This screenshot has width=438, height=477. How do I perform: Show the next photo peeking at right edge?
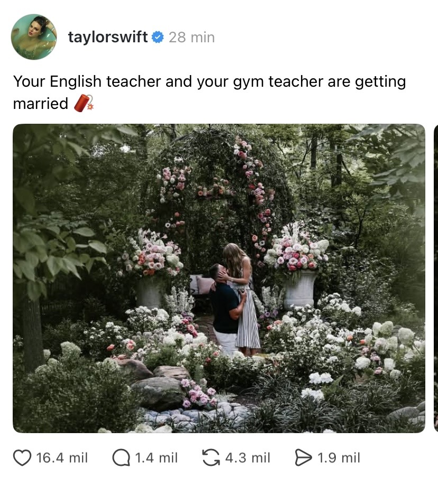[x=436, y=278]
